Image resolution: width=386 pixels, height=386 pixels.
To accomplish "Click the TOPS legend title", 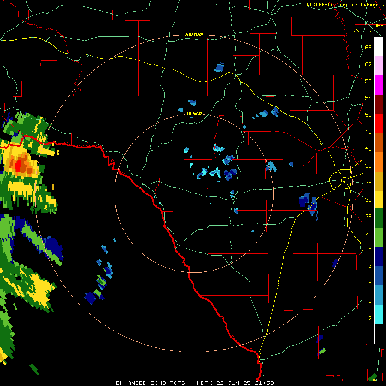I will (377, 25).
